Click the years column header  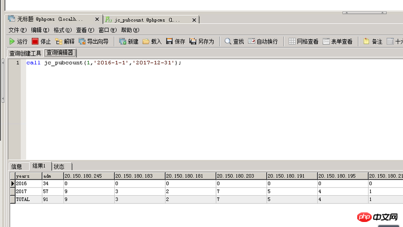[x=29, y=176]
